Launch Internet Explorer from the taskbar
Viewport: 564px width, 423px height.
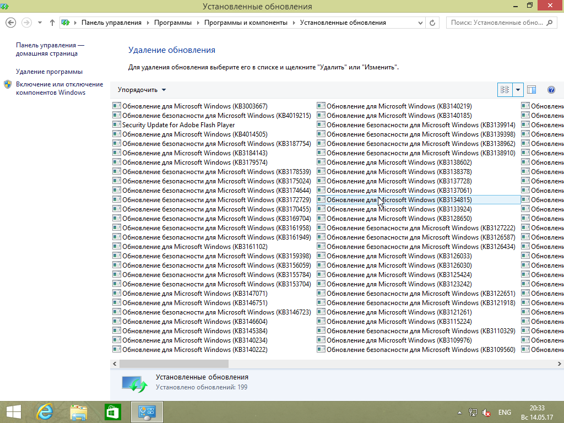[x=45, y=412]
